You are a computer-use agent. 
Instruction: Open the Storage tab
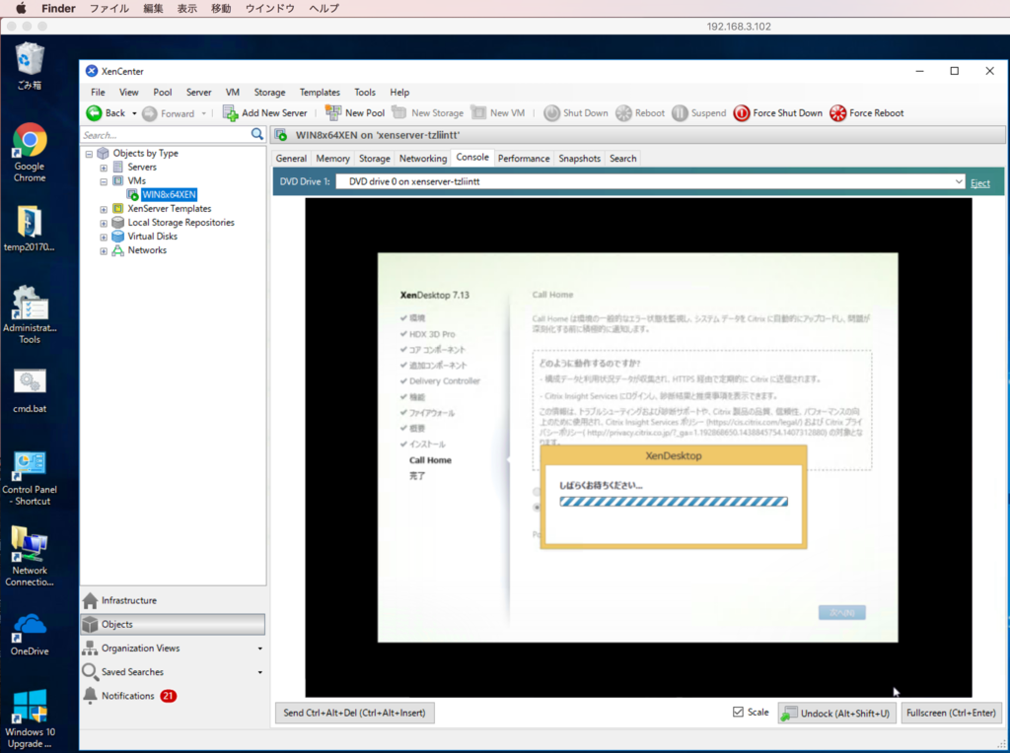click(374, 159)
